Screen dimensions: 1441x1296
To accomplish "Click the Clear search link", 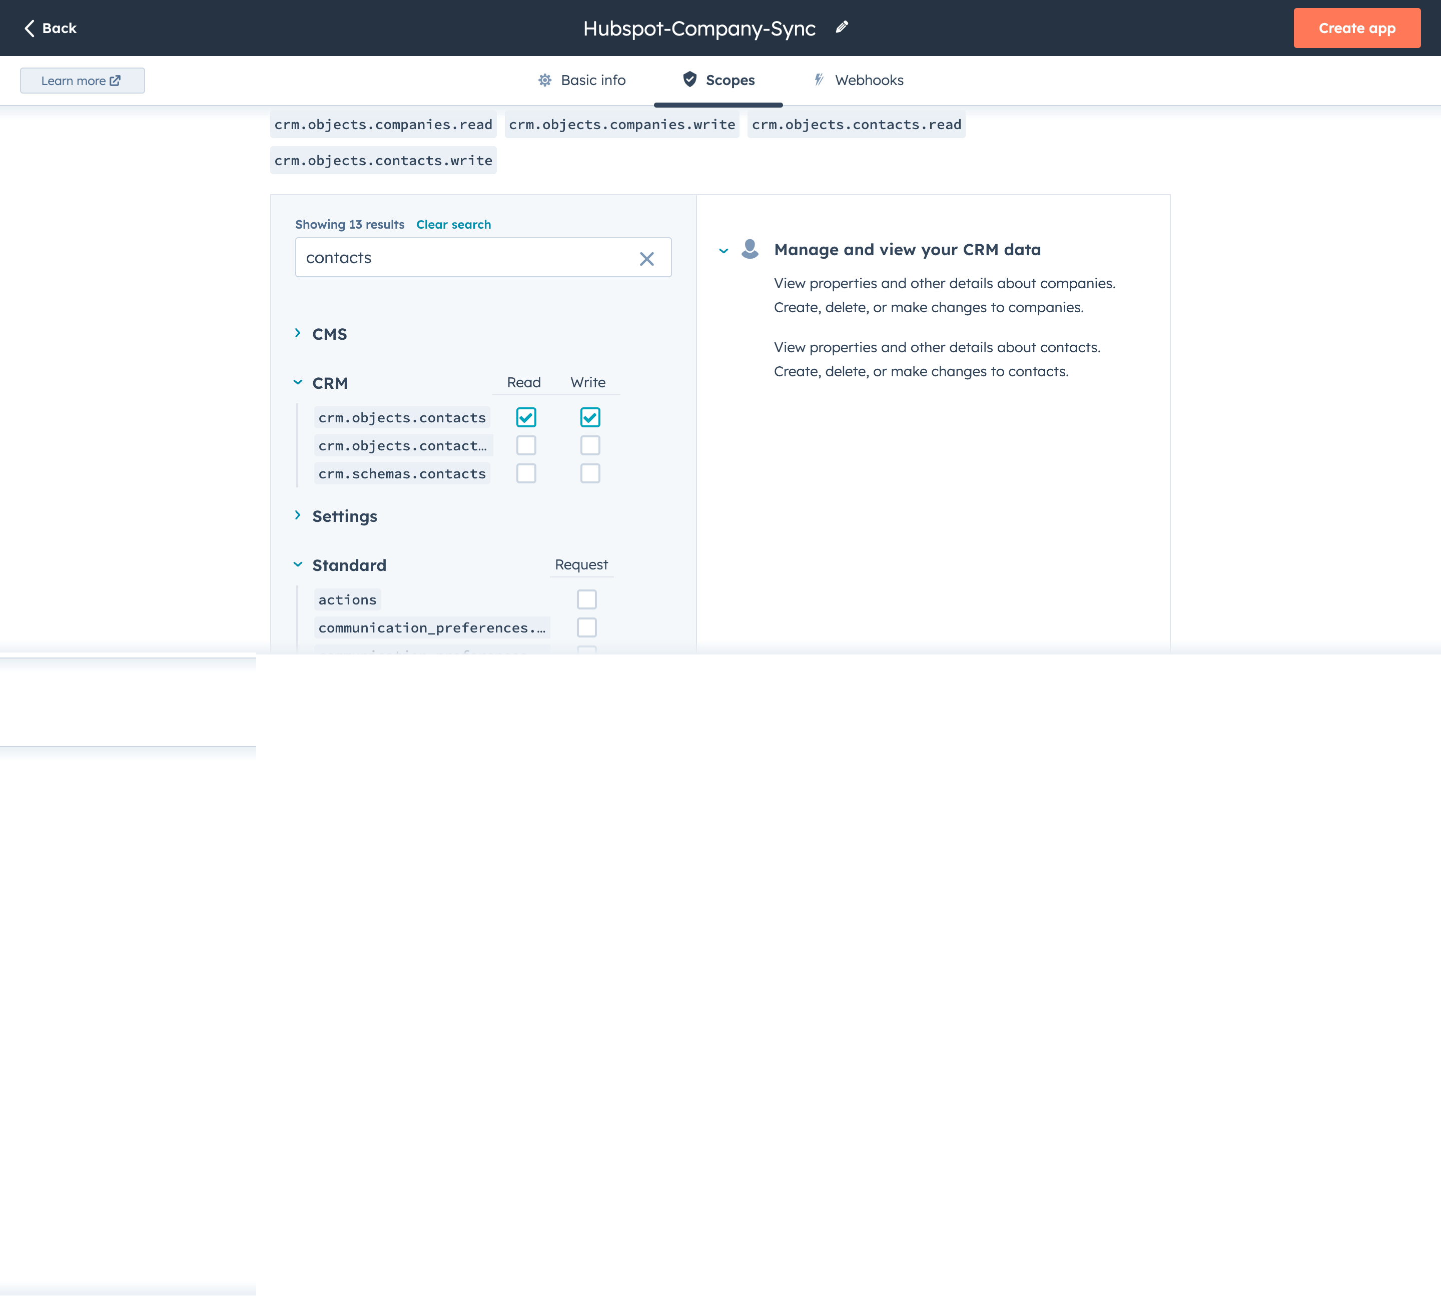I will (x=453, y=224).
